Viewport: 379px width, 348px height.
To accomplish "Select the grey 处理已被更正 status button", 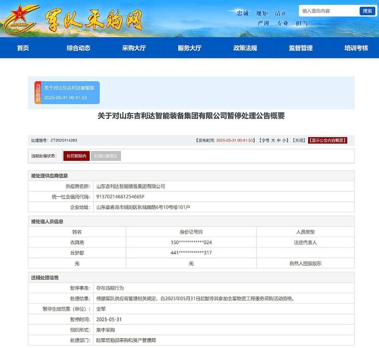I will (106, 156).
